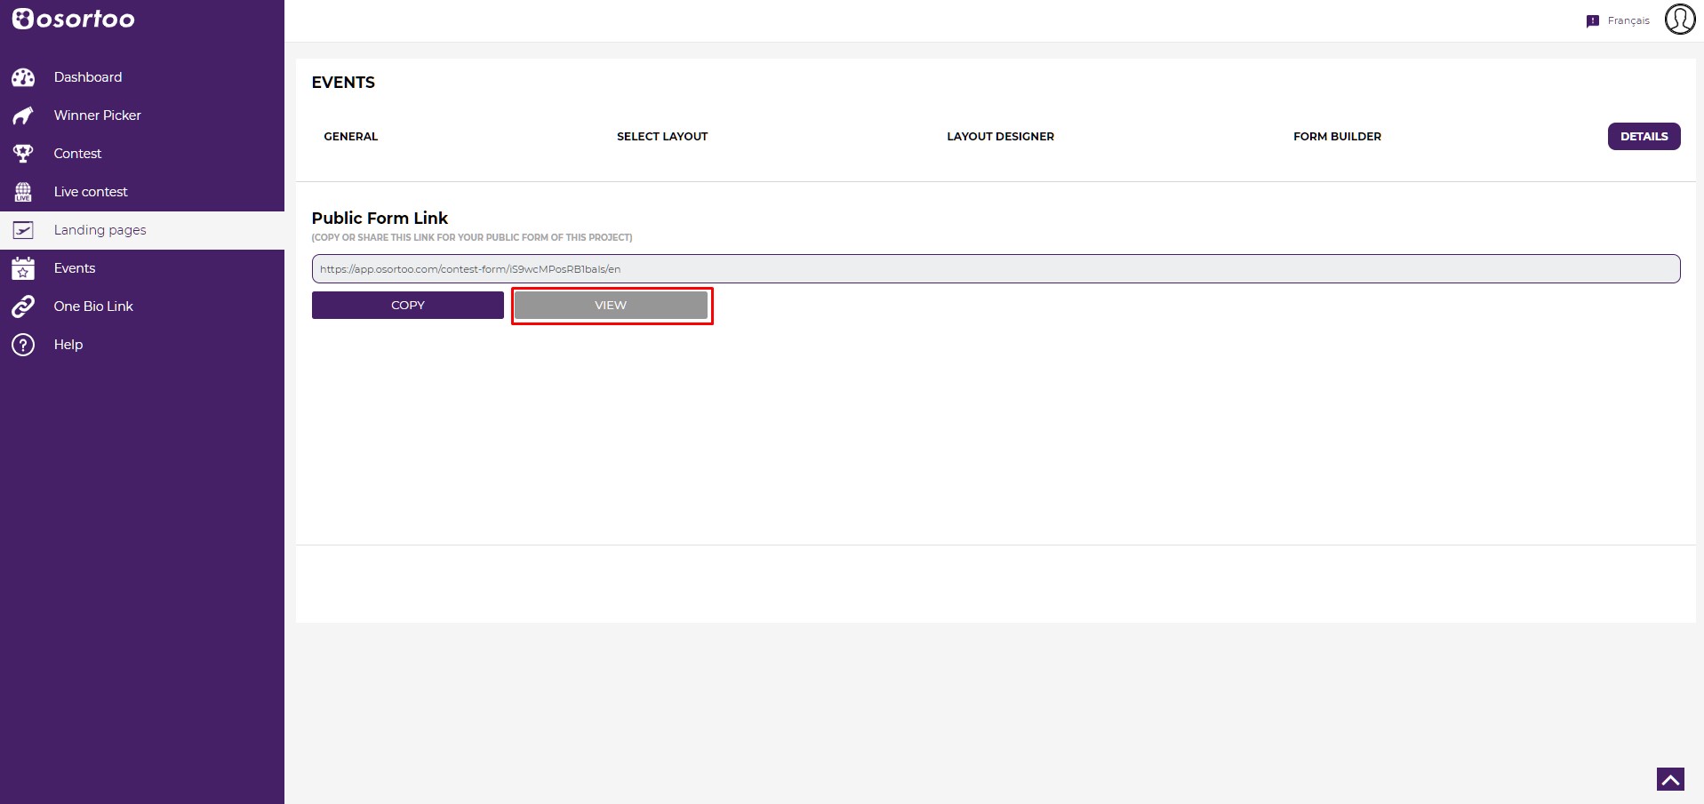Image resolution: width=1704 pixels, height=804 pixels.
Task: Click the Public Form Link heading
Action: (380, 219)
